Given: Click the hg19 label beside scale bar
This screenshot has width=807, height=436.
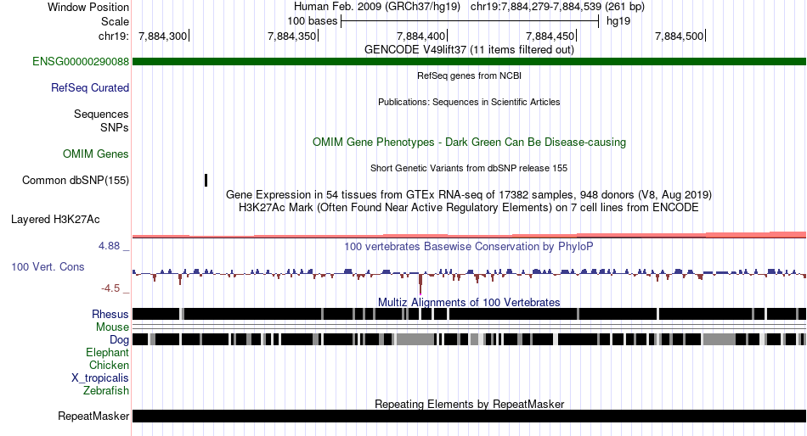Looking at the screenshot, I should 618,21.
